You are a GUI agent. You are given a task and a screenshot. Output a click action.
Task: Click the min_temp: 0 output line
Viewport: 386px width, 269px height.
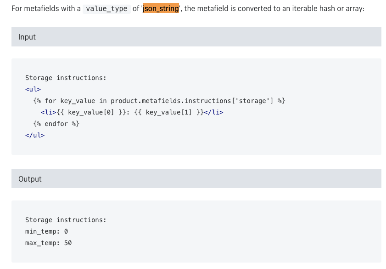[46, 231]
